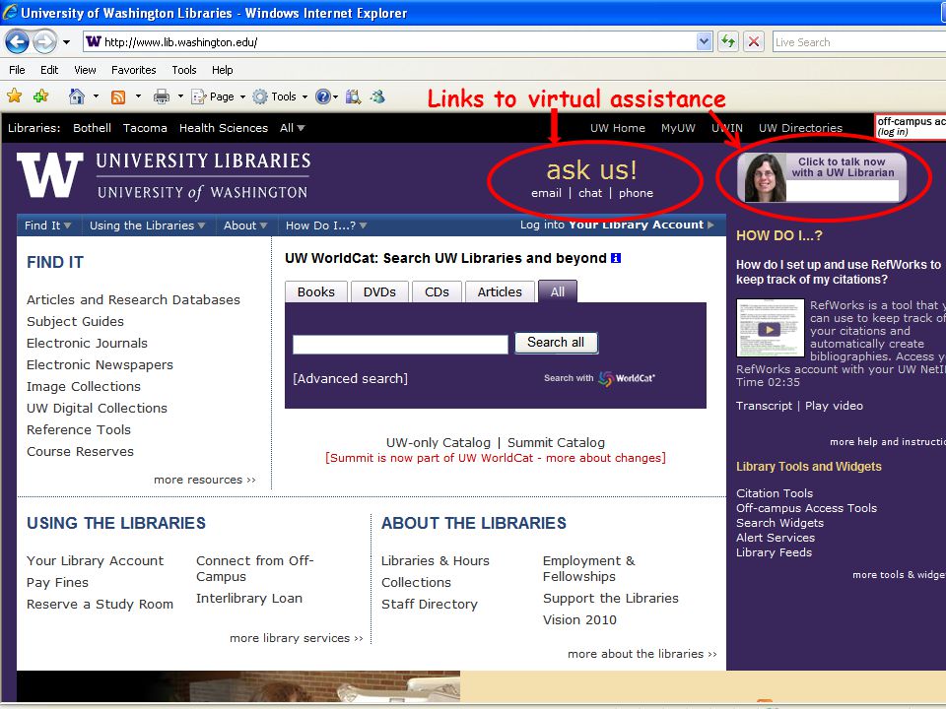
Task: Click the ask us email link
Action: coord(546,193)
